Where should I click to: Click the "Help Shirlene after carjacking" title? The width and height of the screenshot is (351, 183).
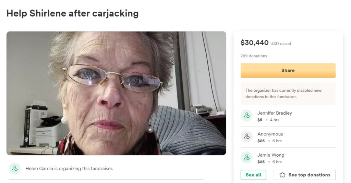click(72, 13)
